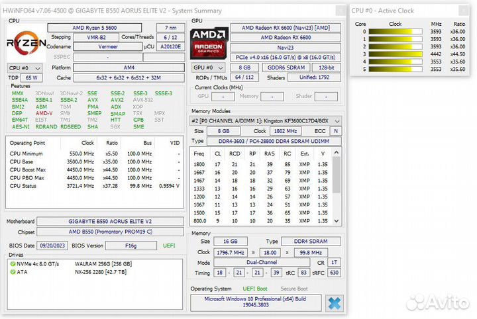Click green status icon beside NVMe drive
The image size is (477, 319).
12,263
